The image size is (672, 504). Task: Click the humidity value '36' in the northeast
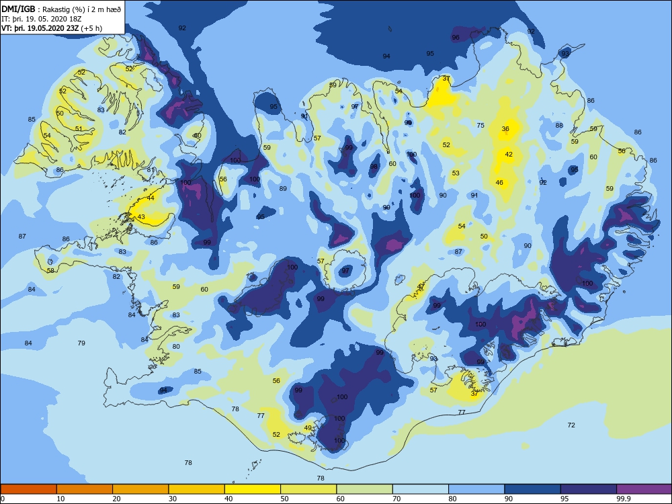505,128
